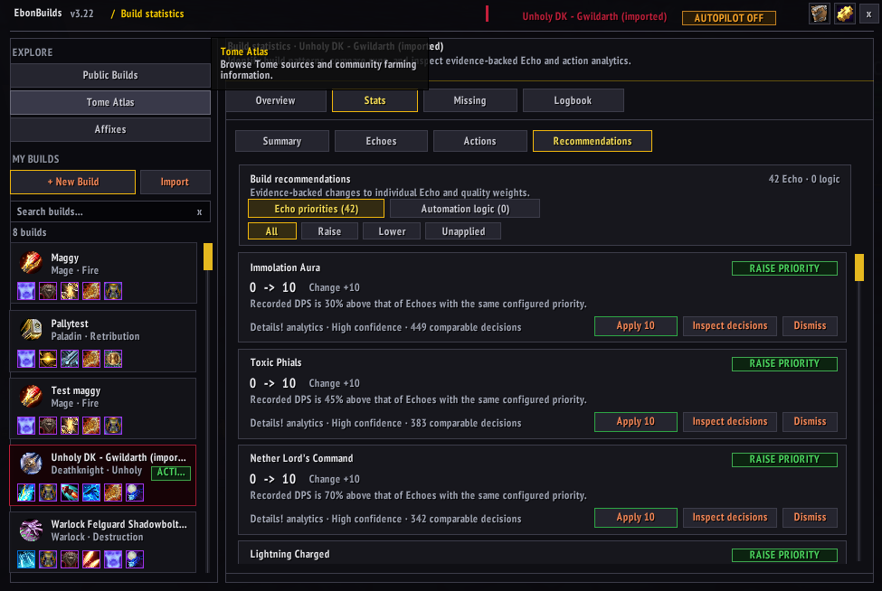The image size is (882, 591).
Task: Dismiss the Immolation Aura recommendation
Action: 810,326
